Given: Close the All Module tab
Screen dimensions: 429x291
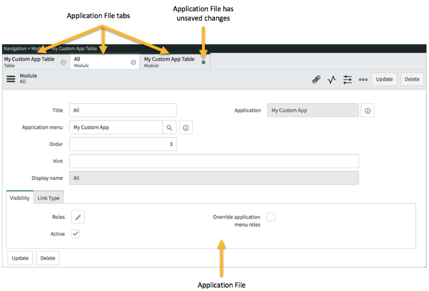Looking at the screenshot, I should click(x=133, y=61).
